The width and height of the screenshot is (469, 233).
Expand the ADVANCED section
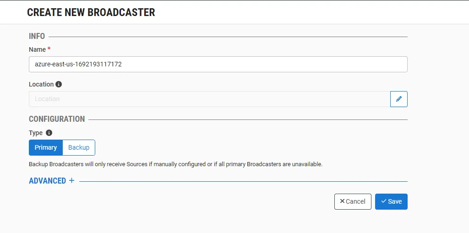coord(51,181)
